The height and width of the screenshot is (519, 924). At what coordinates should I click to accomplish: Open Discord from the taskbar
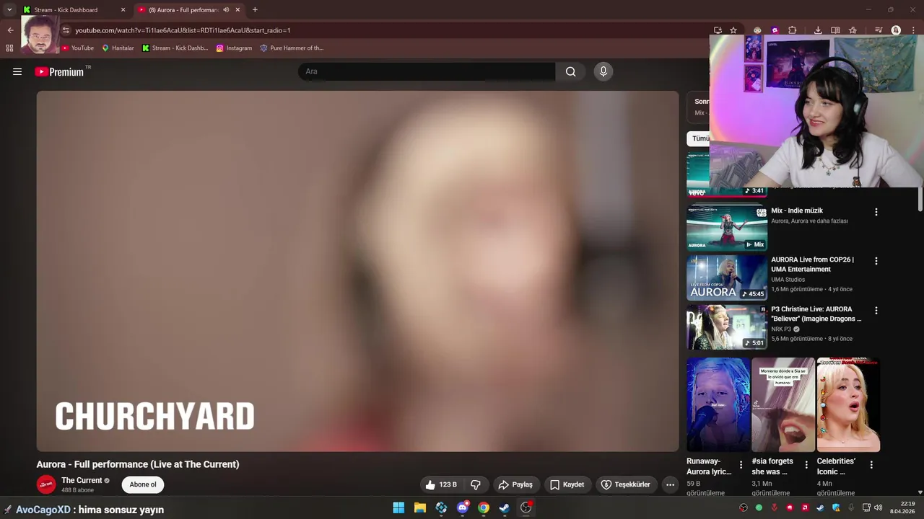point(463,507)
